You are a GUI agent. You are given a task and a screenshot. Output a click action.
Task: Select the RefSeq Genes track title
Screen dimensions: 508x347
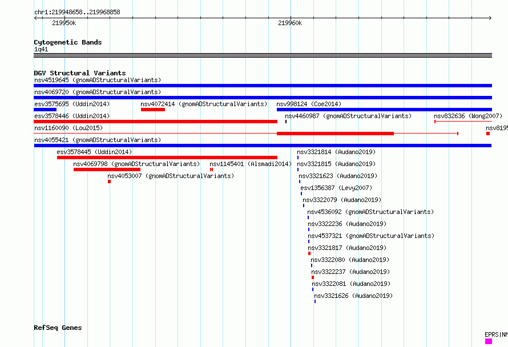pyautogui.click(x=58, y=328)
